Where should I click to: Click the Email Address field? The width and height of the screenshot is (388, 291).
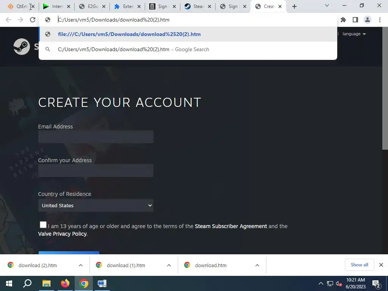96,136
